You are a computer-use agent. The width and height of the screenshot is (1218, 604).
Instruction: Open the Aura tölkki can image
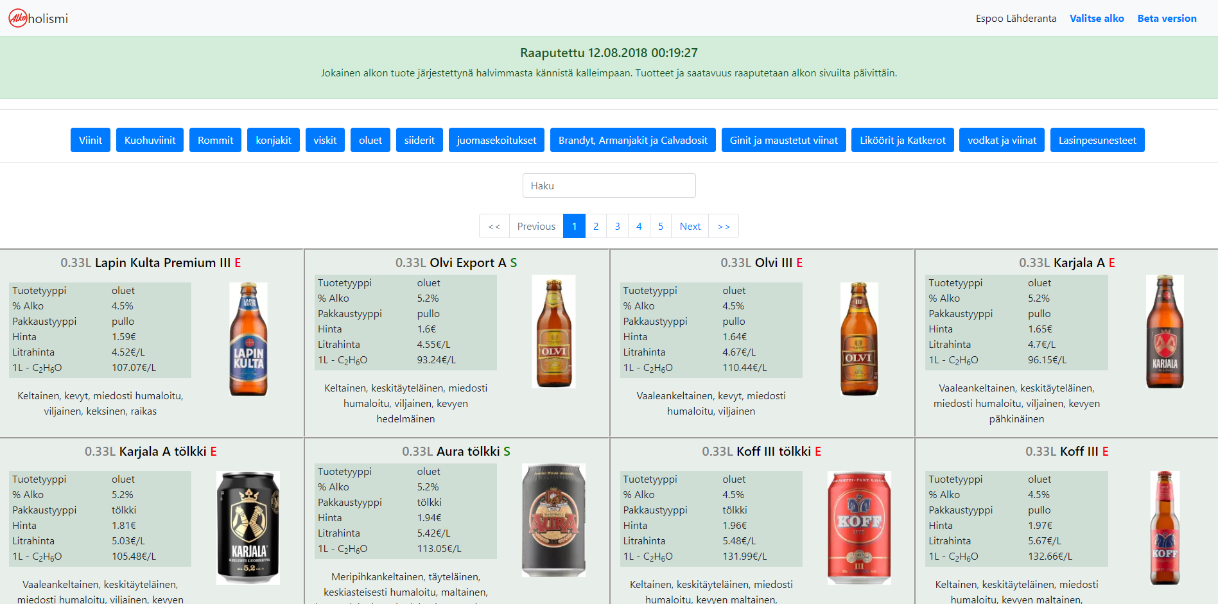(x=553, y=521)
